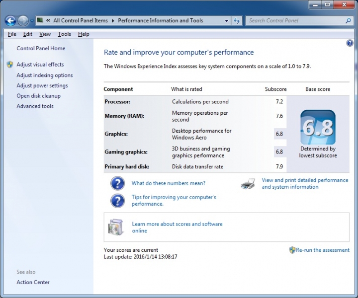Go back with the blue Back arrow
This screenshot has height=298, width=358.
(x=10, y=21)
